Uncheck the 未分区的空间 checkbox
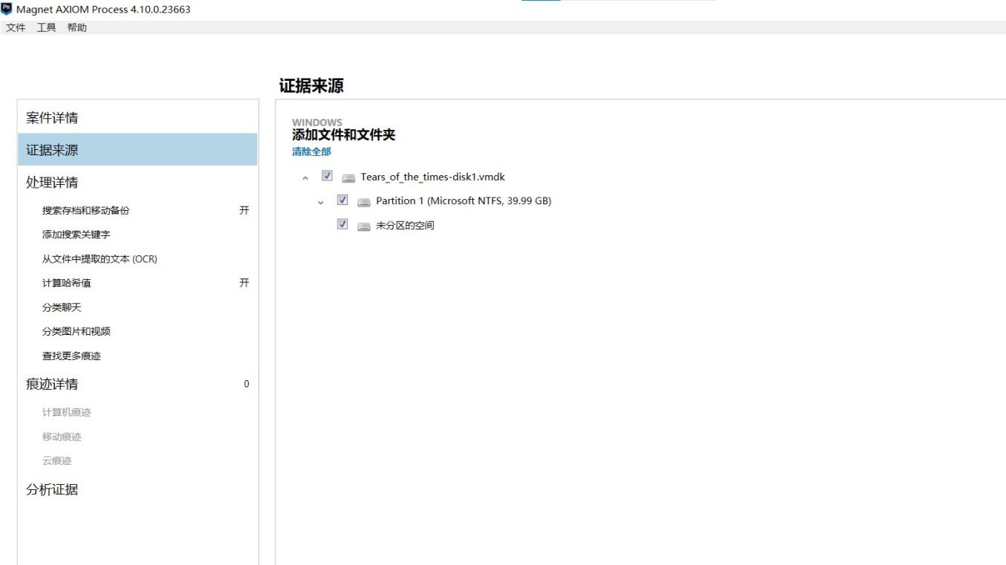The width and height of the screenshot is (1006, 565). 343,223
